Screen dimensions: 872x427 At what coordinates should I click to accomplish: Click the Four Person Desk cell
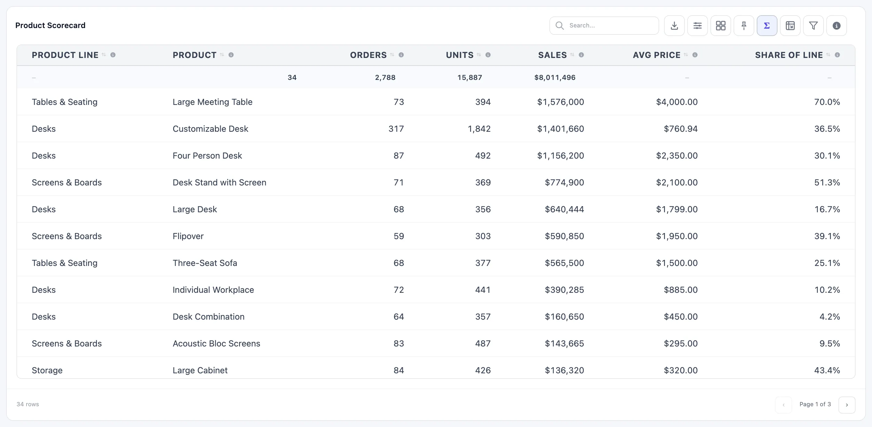(208, 156)
